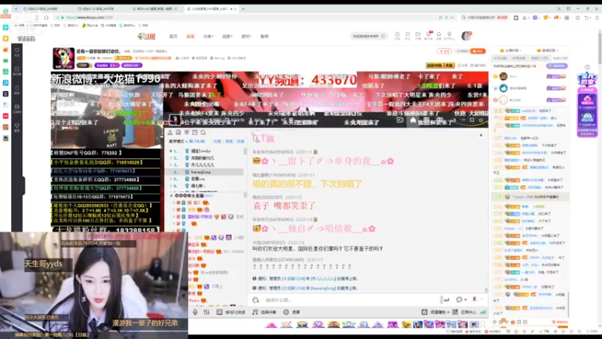
Task: Collapse the purple promo widget via circle button
Action: point(587,67)
